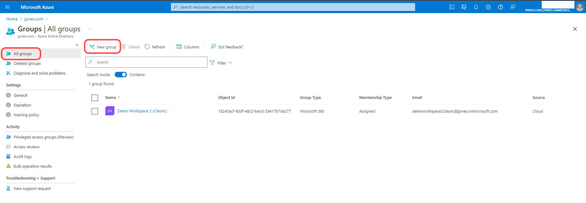Open the ellipsis more options menu
This screenshot has width=586, height=203.
[x=90, y=29]
